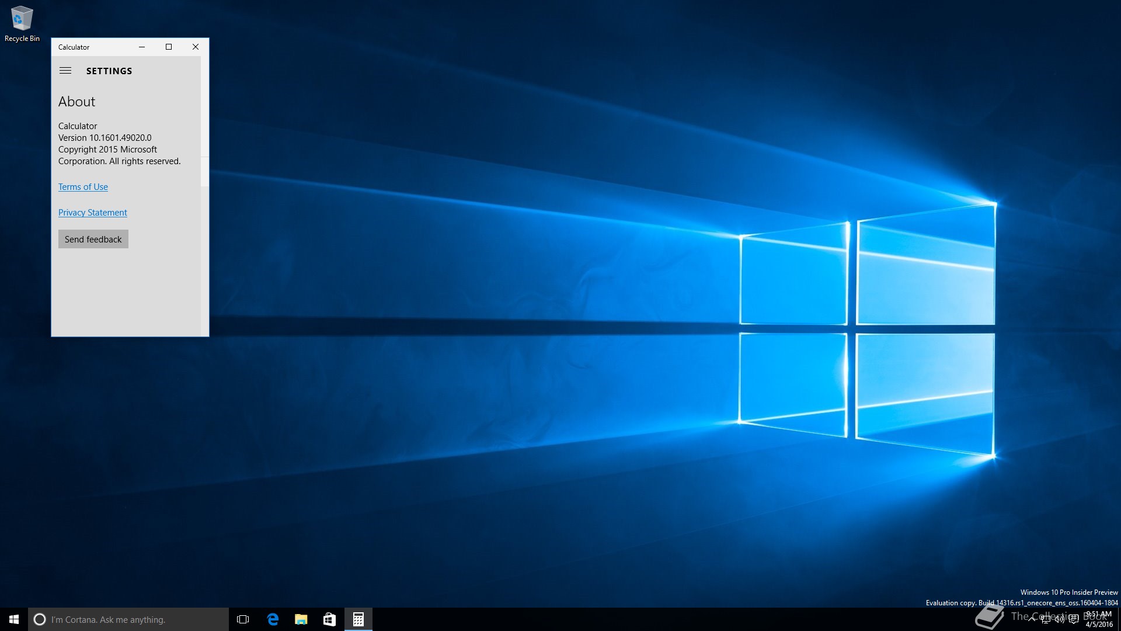Click the Calculator taskbar icon
1121x631 pixels.
[x=358, y=619]
